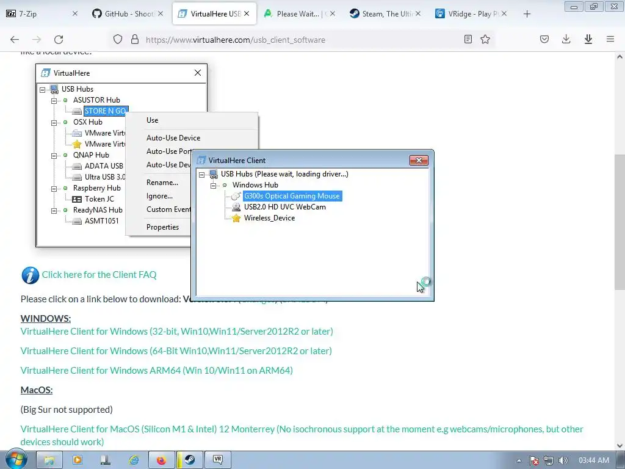The height and width of the screenshot is (469, 625).
Task: Close the Steam tab
Action: tap(417, 13)
